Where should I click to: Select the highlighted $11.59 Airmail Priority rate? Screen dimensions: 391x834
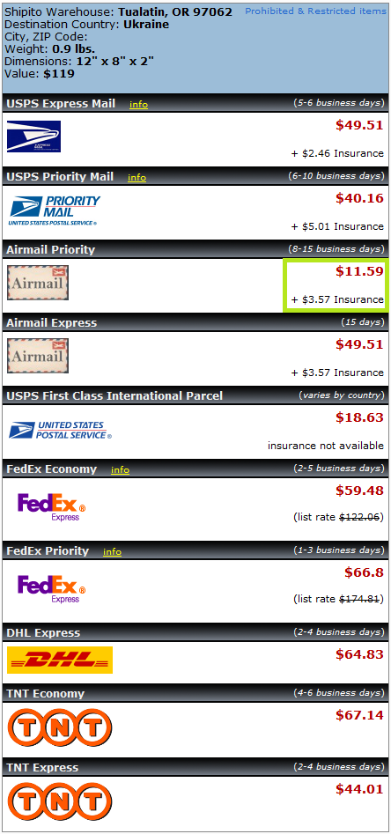pyautogui.click(x=336, y=285)
